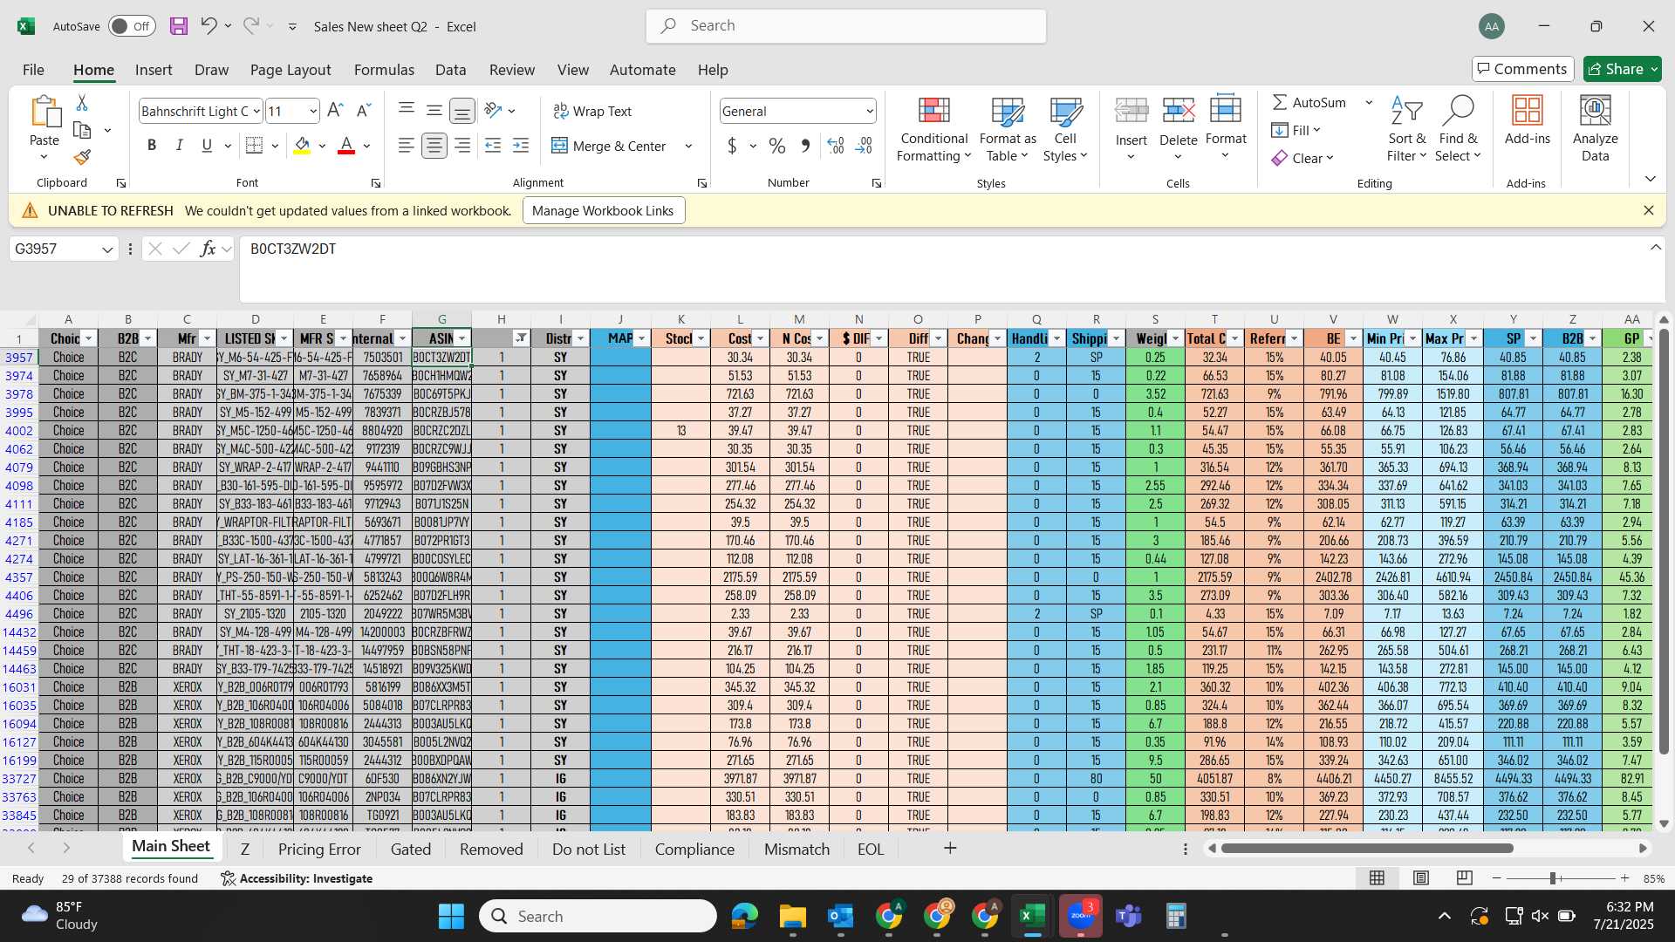
Task: Click Decrease Font Size icon
Action: pos(364,111)
